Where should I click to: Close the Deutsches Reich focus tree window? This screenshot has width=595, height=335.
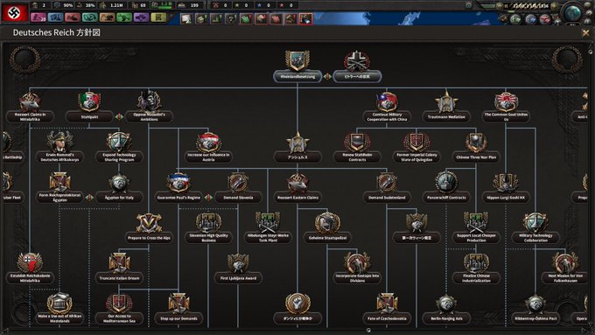pos(586,33)
